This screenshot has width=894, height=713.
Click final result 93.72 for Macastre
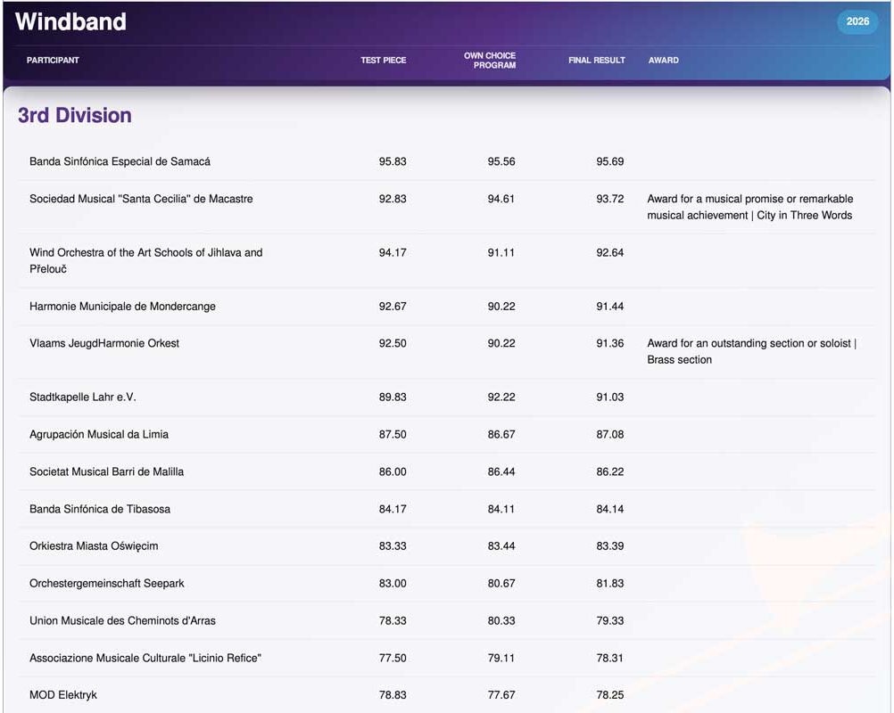(x=609, y=199)
